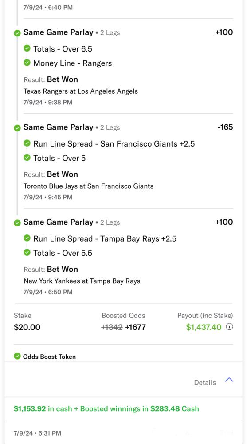Viewport: 247px width, 444px height.
Task: Click the Details label
Action: (205, 383)
